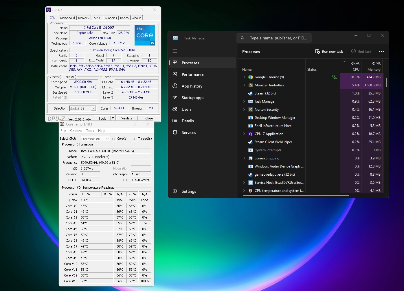The width and height of the screenshot is (404, 291).
Task: Expand the CPU-Z Application process row
Action: point(244,134)
